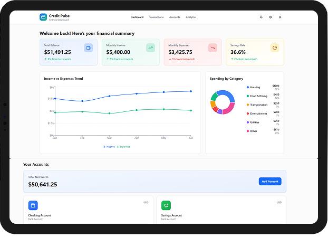Toggle the Income series in chart legend
Screen dimensions: 328x237
point(109,147)
